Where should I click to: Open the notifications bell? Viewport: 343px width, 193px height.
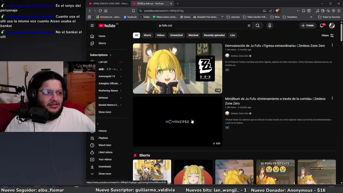pos(322,25)
